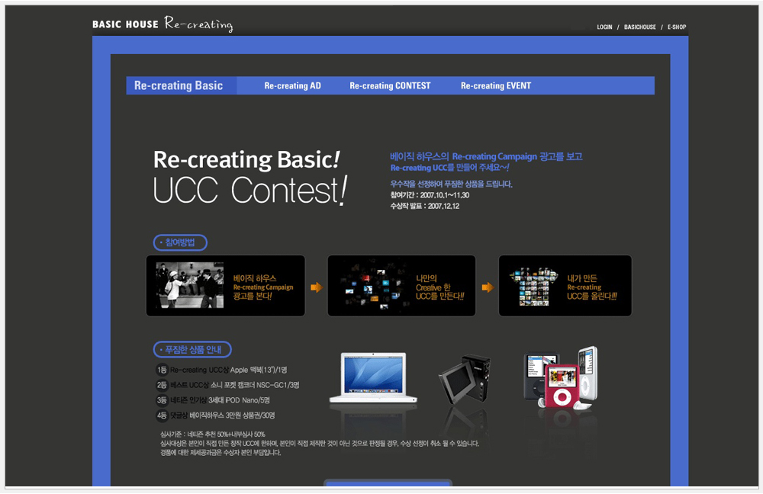Click the BASIC HOUSE Re-creating logo
Viewport: 763px width, 494px height.
click(x=162, y=24)
